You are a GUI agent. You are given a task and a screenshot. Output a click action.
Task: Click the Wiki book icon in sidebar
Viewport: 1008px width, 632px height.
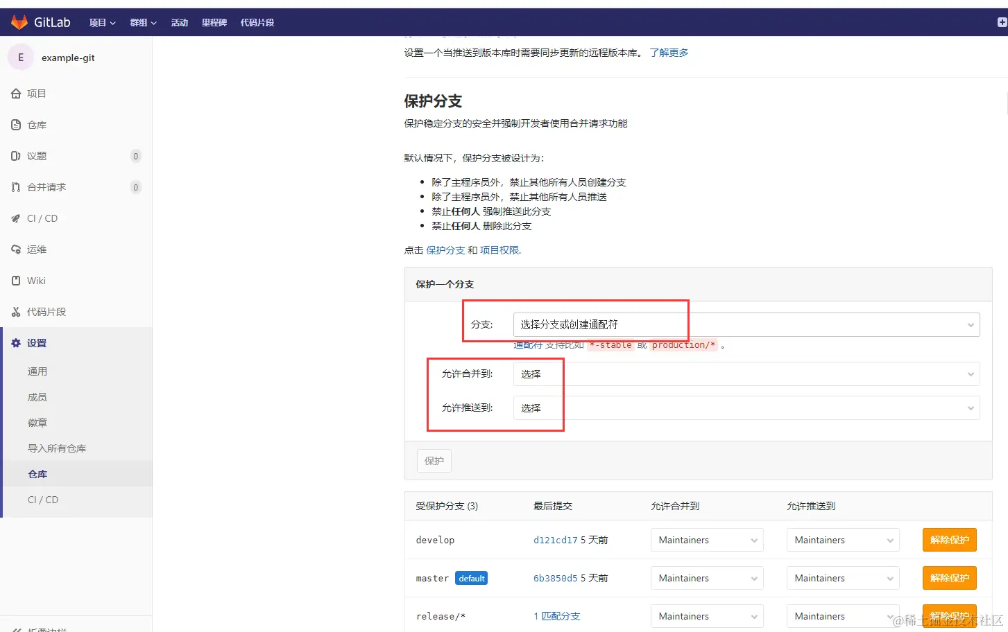click(16, 281)
